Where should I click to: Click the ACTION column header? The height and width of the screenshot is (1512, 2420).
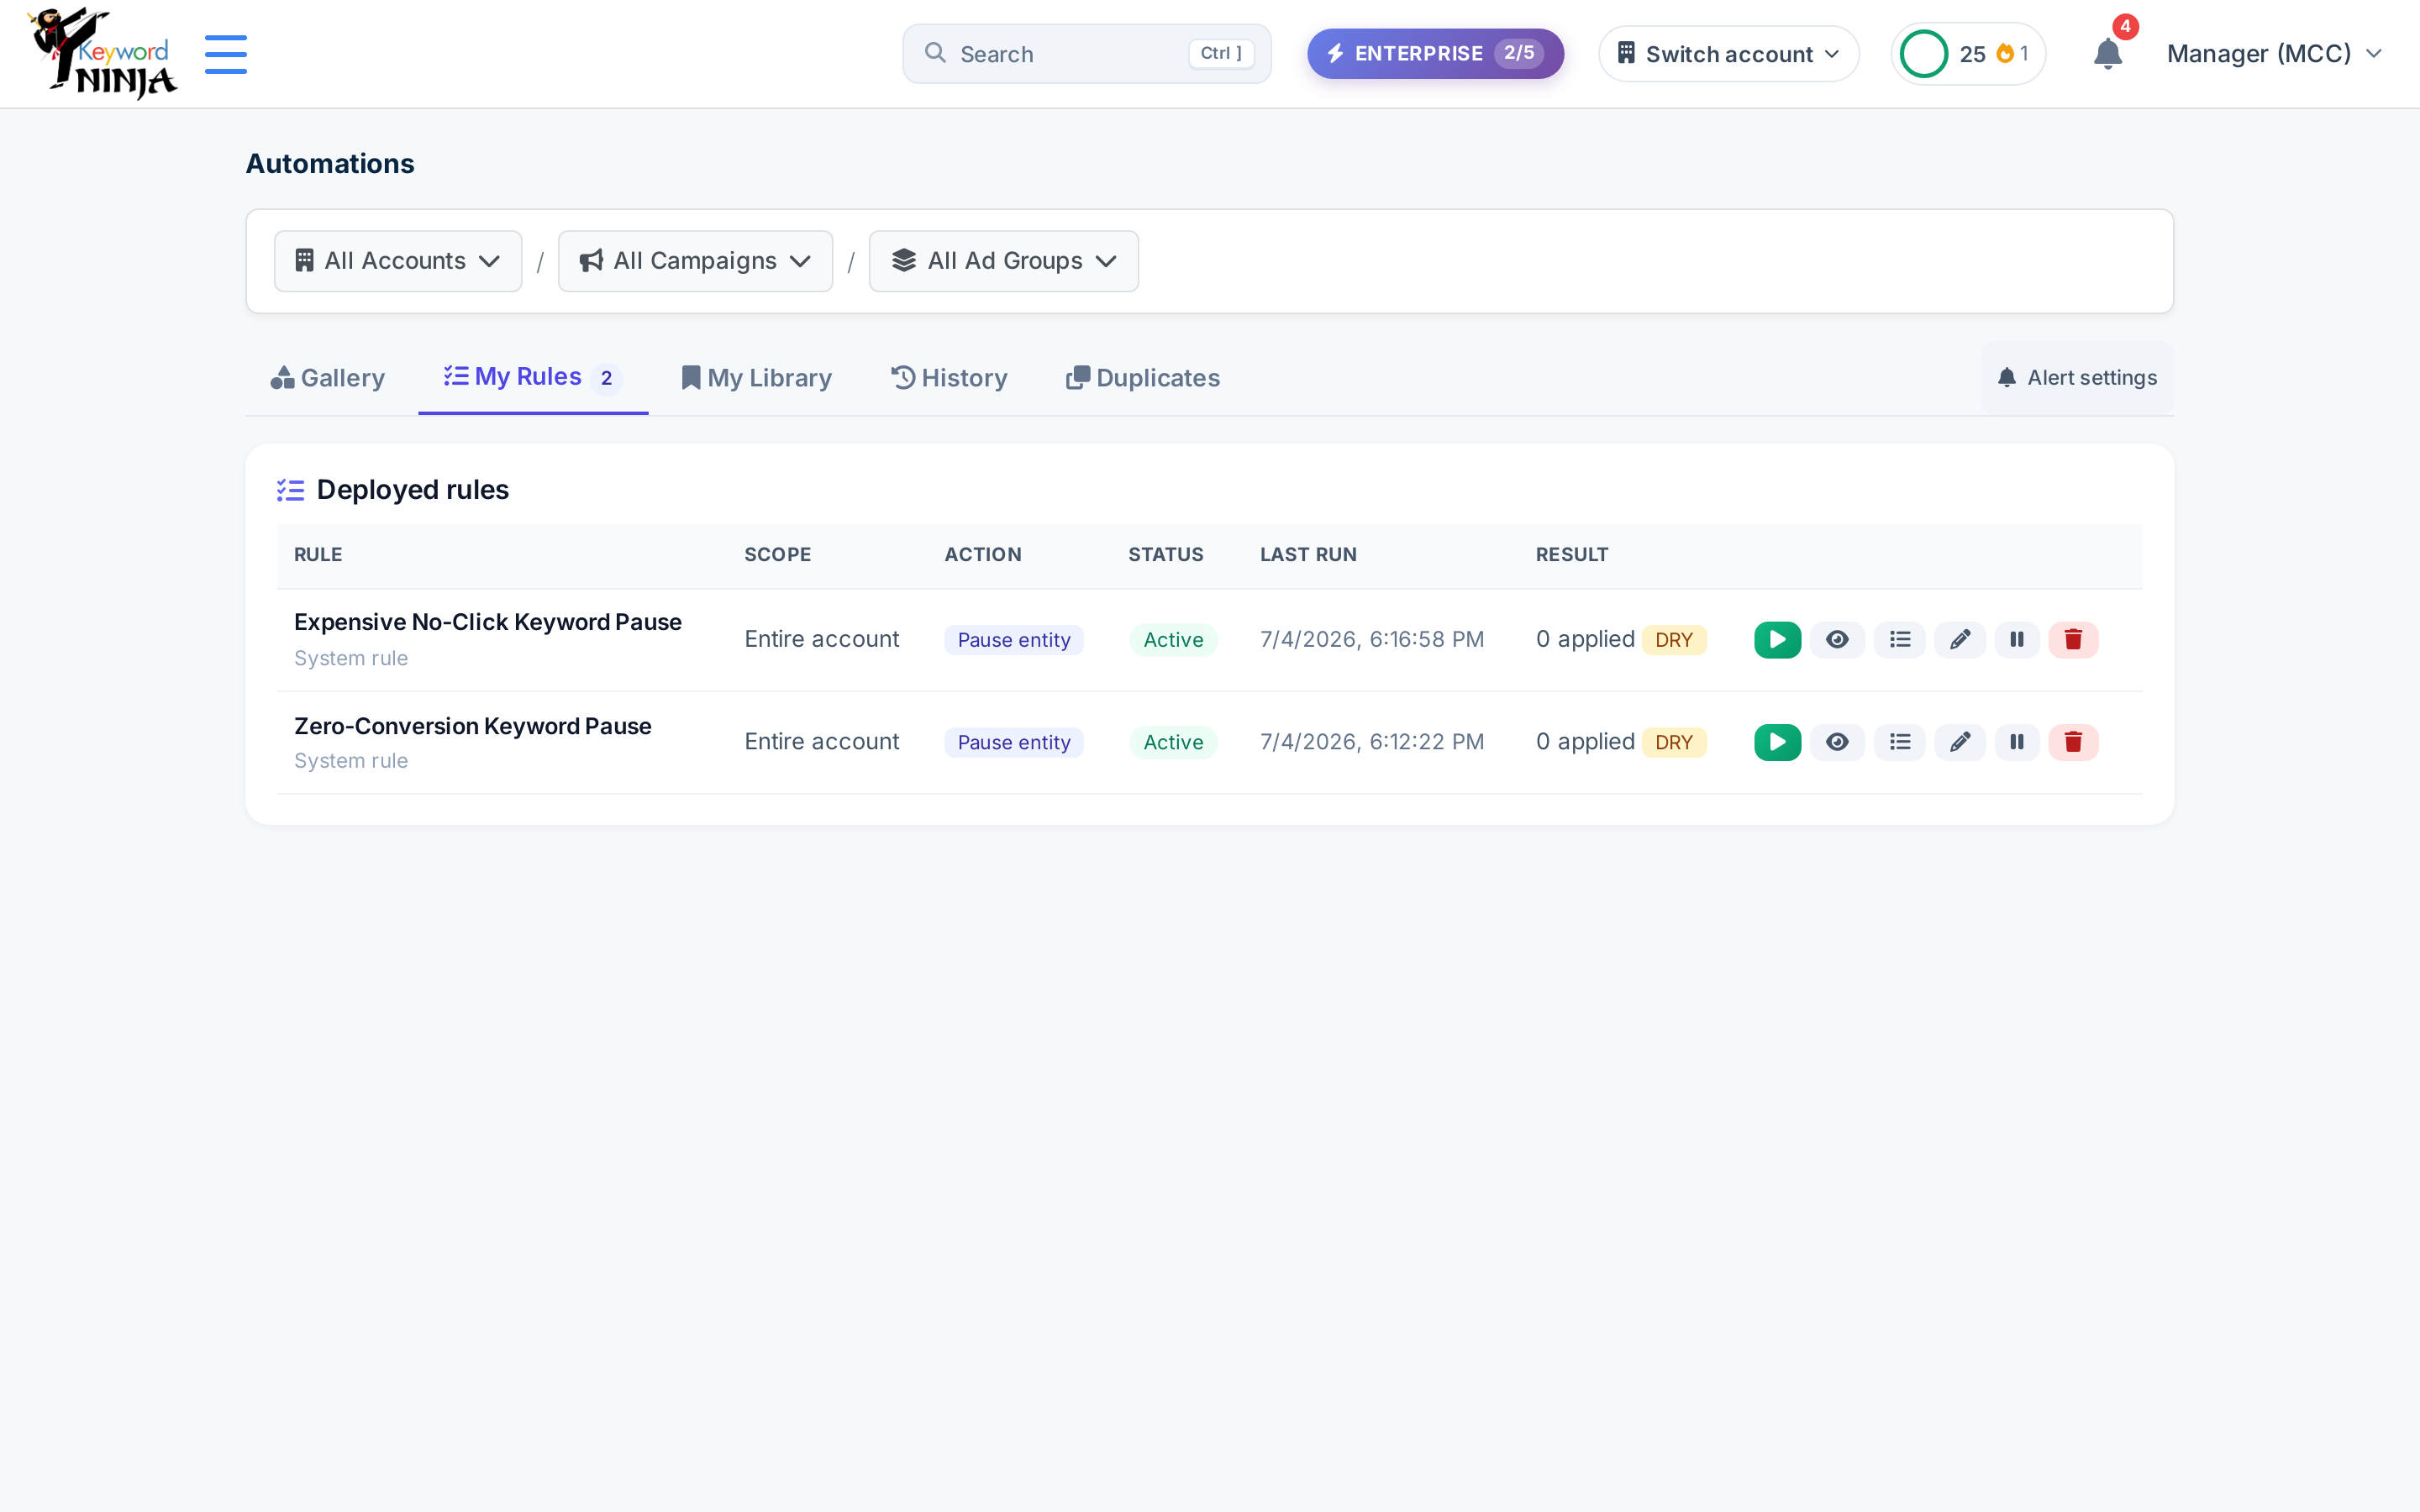(982, 555)
